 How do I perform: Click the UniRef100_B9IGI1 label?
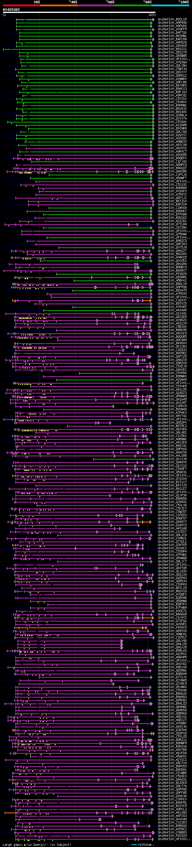click(x=172, y=49)
